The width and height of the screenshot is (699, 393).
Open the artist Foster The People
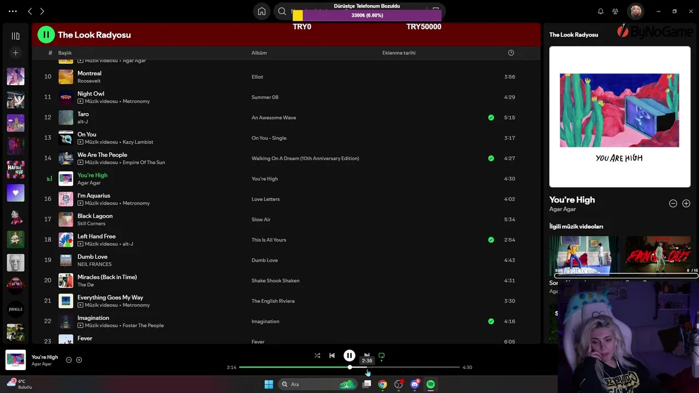click(x=143, y=325)
